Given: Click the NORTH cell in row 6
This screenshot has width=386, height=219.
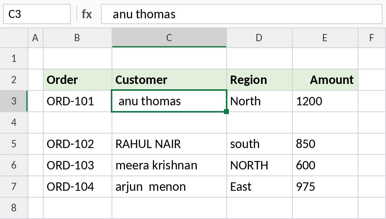Looking at the screenshot, I should pyautogui.click(x=259, y=166).
